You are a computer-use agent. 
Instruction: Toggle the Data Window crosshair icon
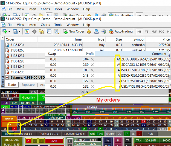pos(34,32)
